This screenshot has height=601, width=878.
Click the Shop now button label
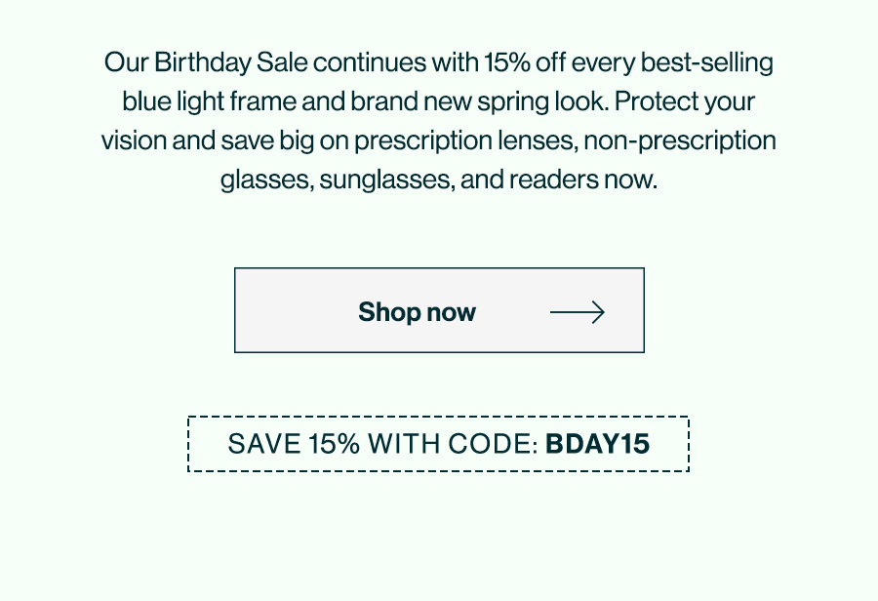(417, 312)
